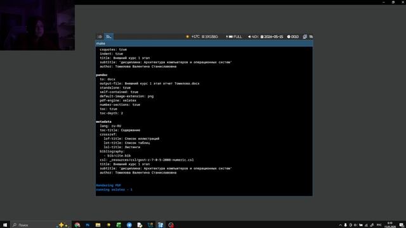Click the clipboard tray icon in status bar

305,37
